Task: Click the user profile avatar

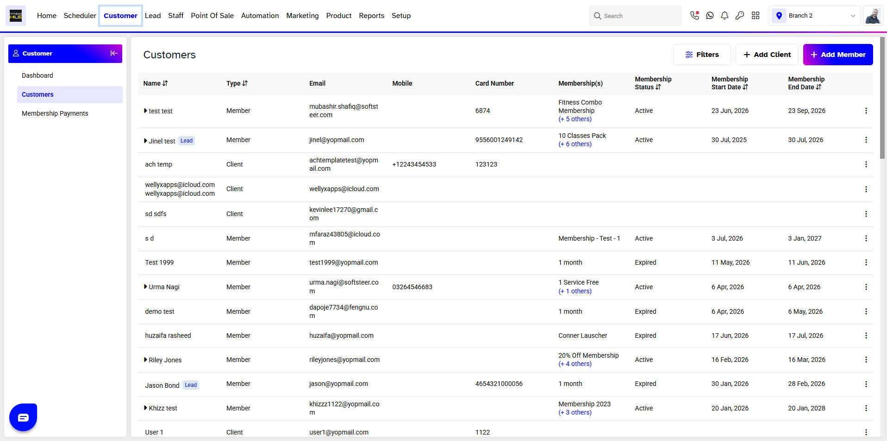Action: [x=873, y=16]
